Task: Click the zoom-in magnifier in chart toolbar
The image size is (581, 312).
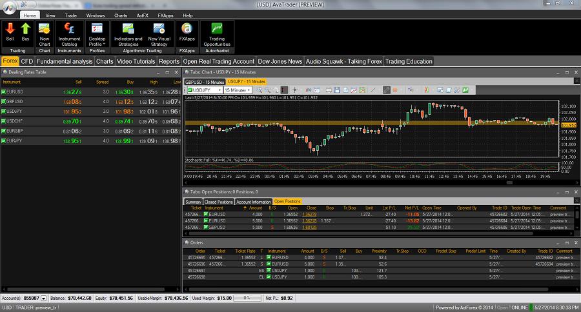Action: click(x=259, y=90)
